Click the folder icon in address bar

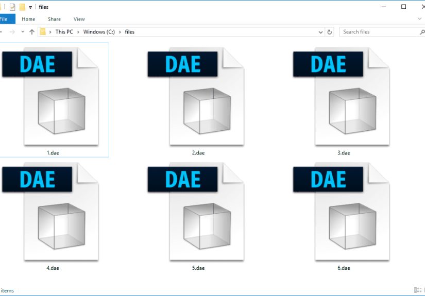(43, 32)
